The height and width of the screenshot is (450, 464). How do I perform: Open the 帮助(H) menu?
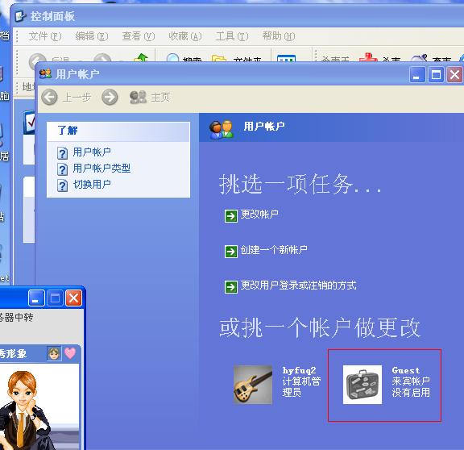coord(279,36)
